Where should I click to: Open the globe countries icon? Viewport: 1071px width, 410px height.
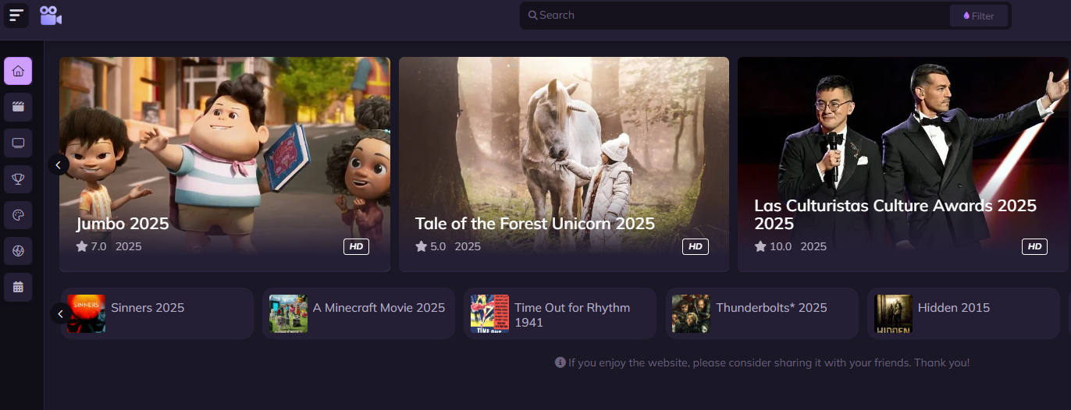[18, 251]
